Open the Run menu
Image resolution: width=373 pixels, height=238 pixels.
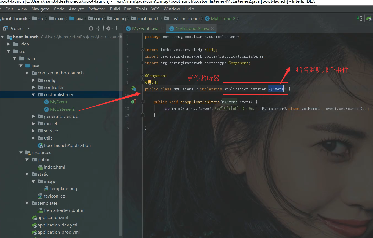(128, 9)
